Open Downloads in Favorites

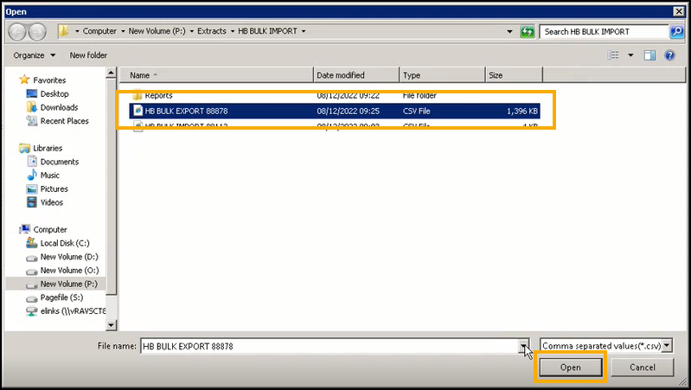pyautogui.click(x=59, y=107)
